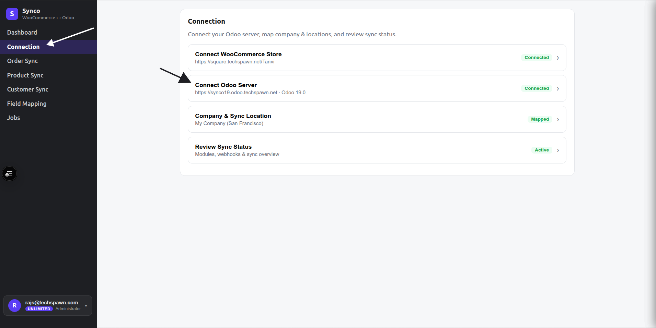
Task: Open Field Mapping section
Action: pyautogui.click(x=26, y=104)
